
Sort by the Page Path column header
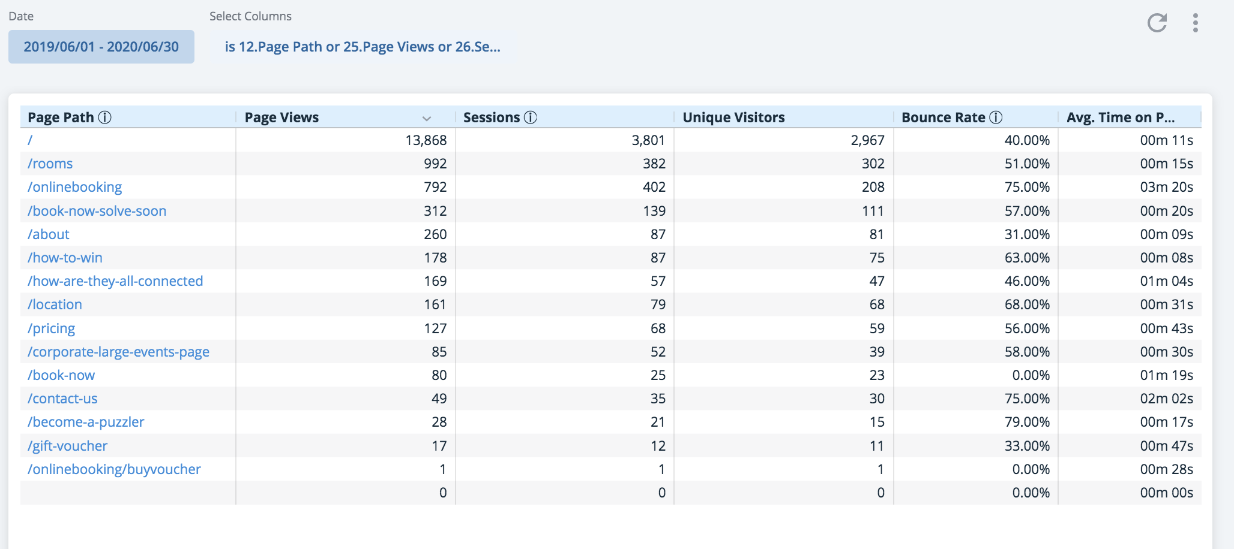[61, 117]
